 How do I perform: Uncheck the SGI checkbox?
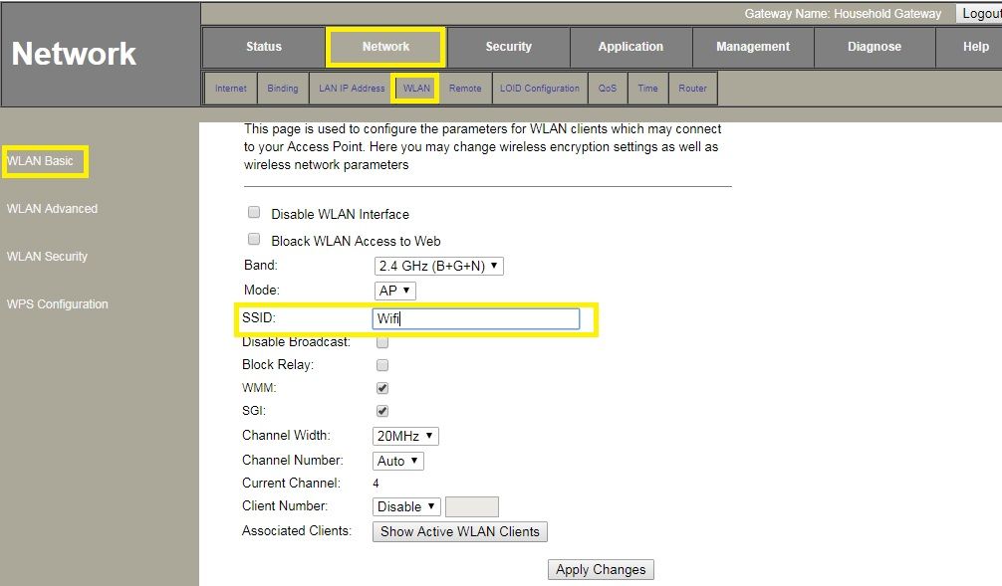click(x=382, y=411)
